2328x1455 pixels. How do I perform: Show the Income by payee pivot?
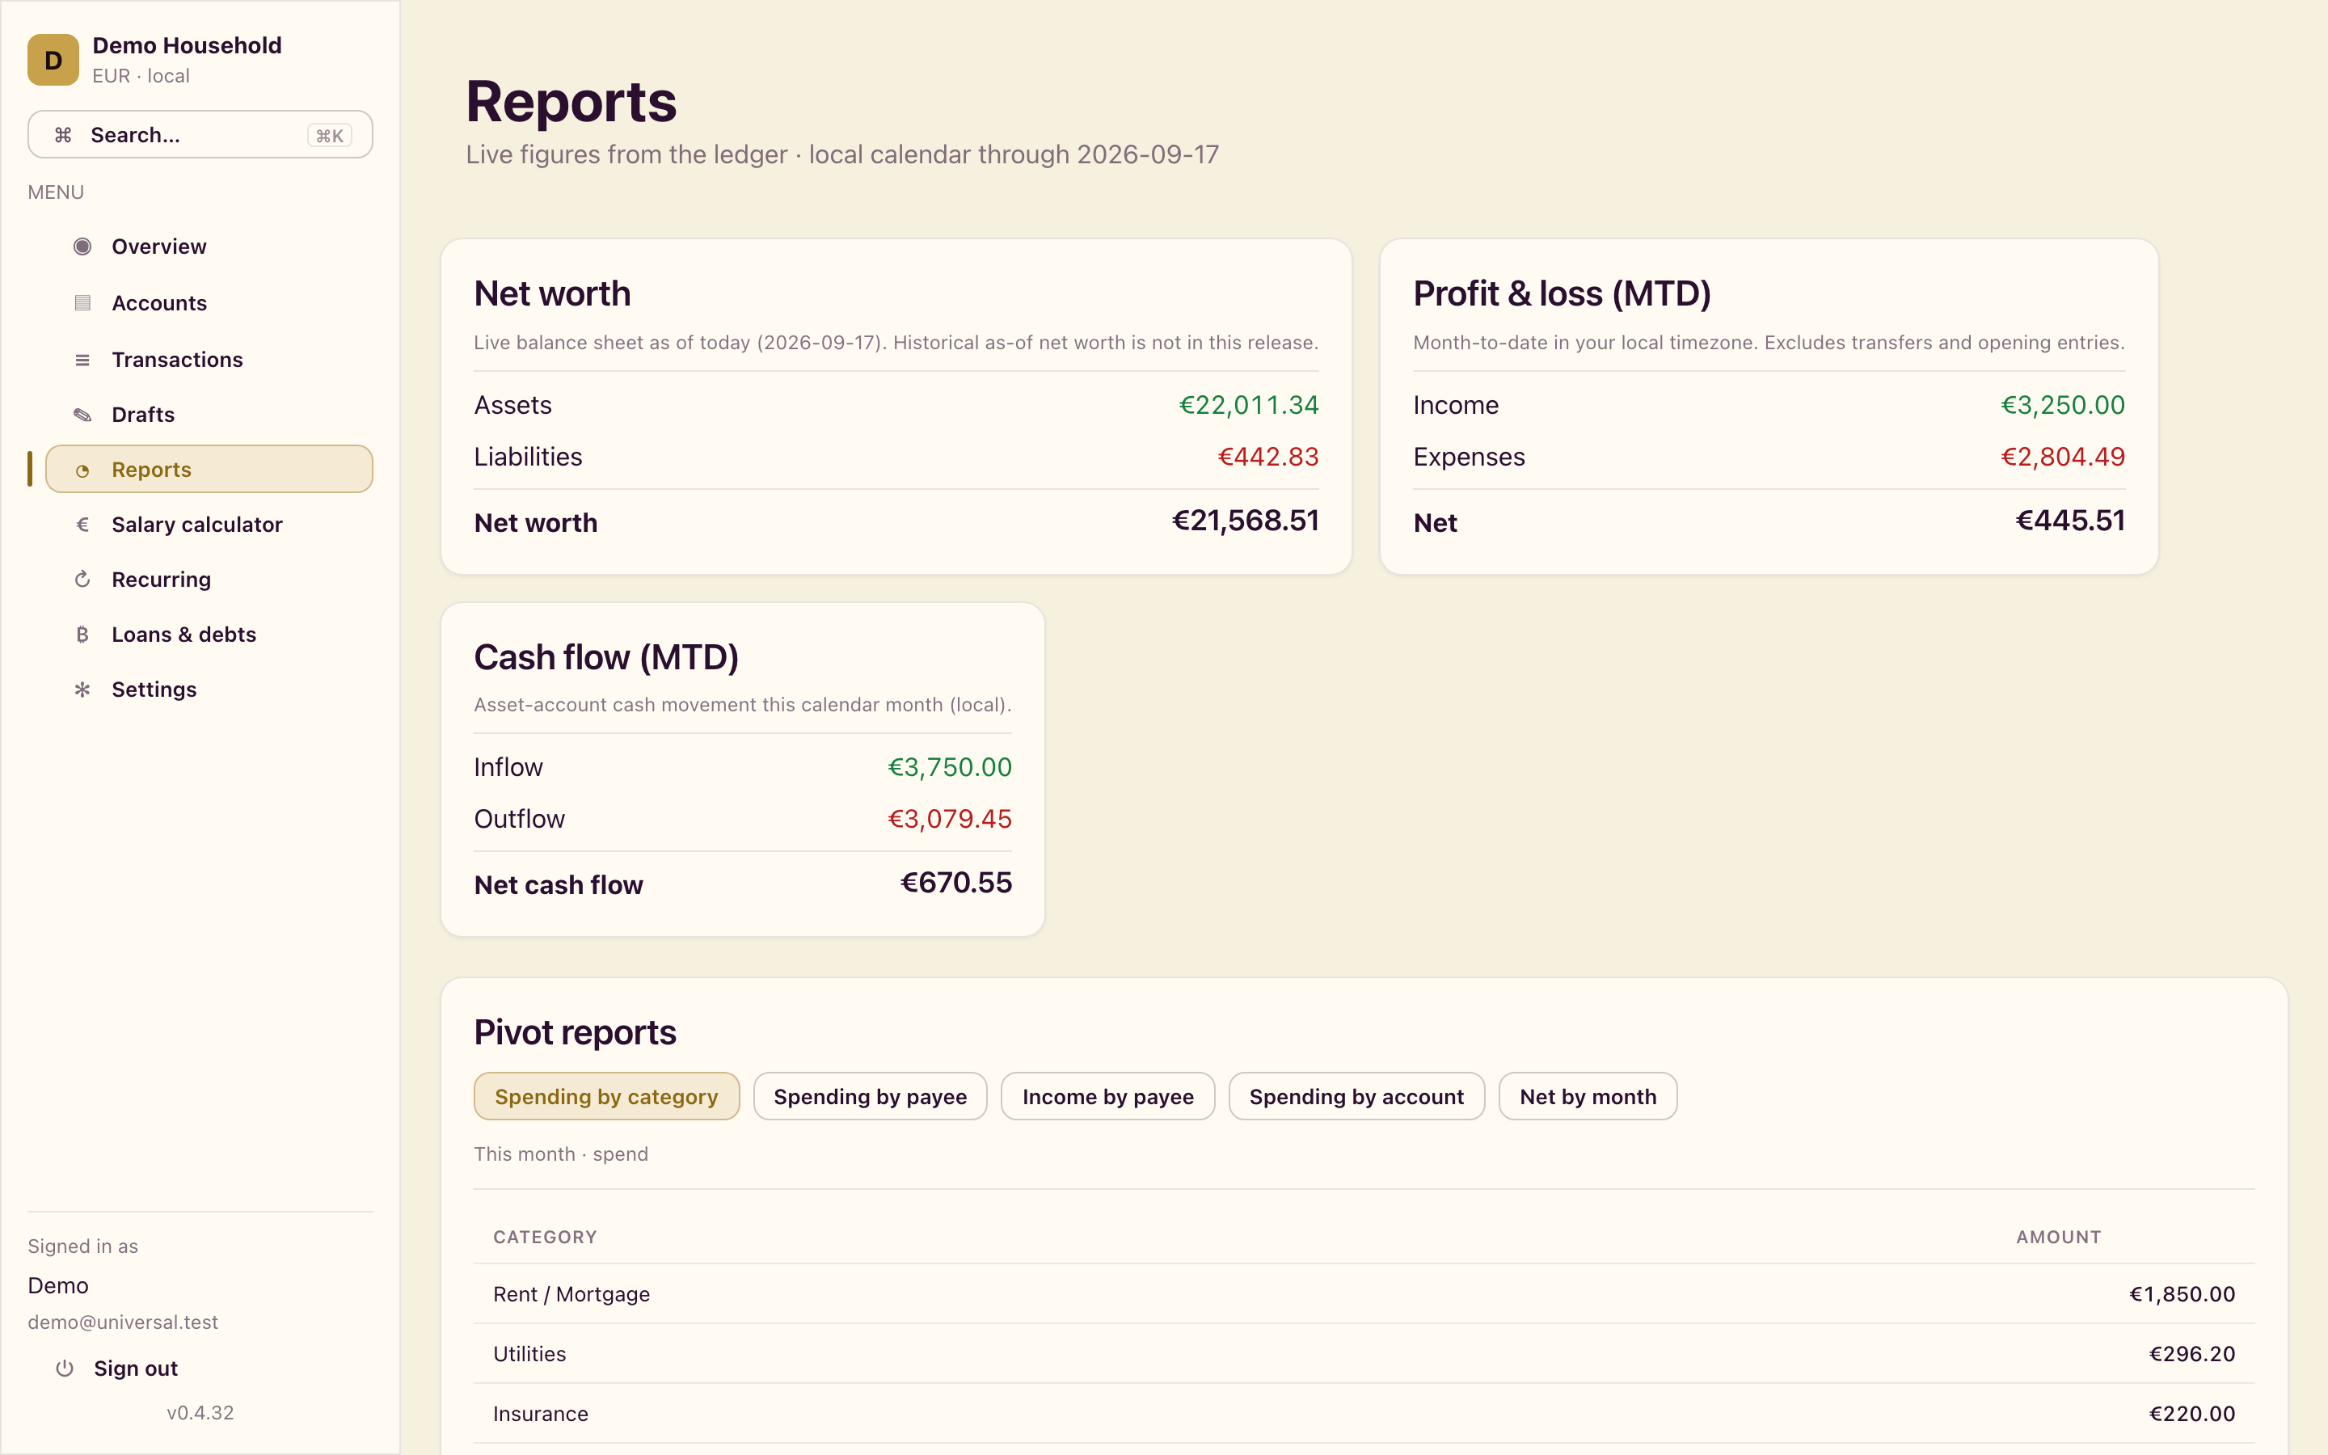(x=1107, y=1096)
